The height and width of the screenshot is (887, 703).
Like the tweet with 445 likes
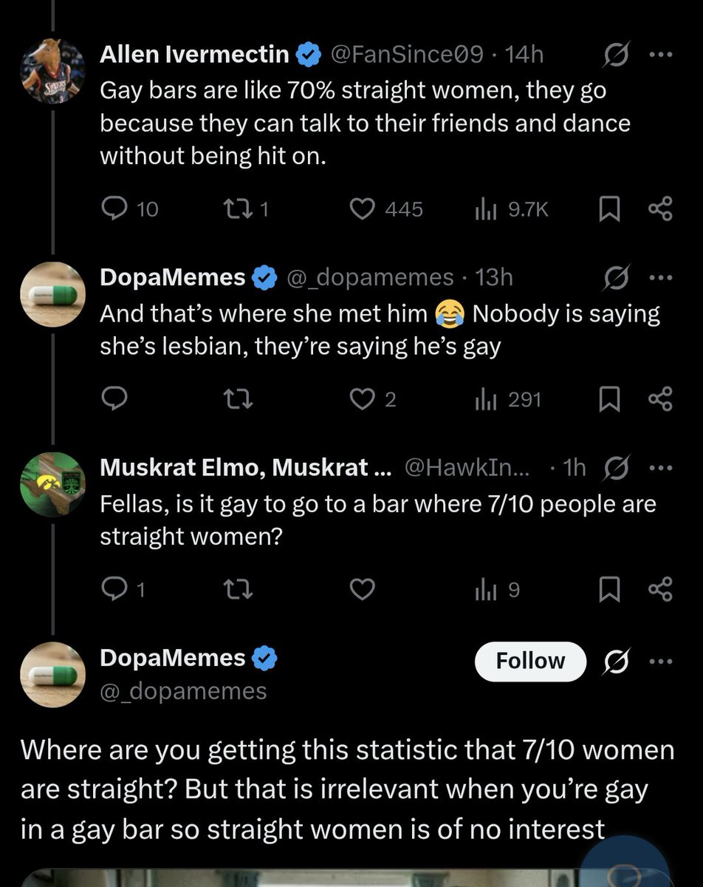tap(385, 210)
